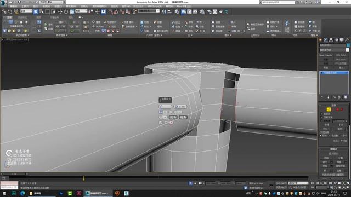The width and height of the screenshot is (351, 197).
Task: Click the Unlink Selection tool
Action: tap(10, 11)
